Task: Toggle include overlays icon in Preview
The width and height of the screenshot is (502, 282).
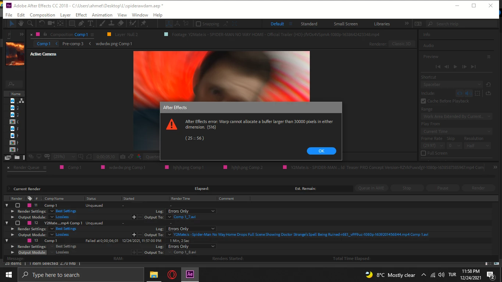Action: 477,93
